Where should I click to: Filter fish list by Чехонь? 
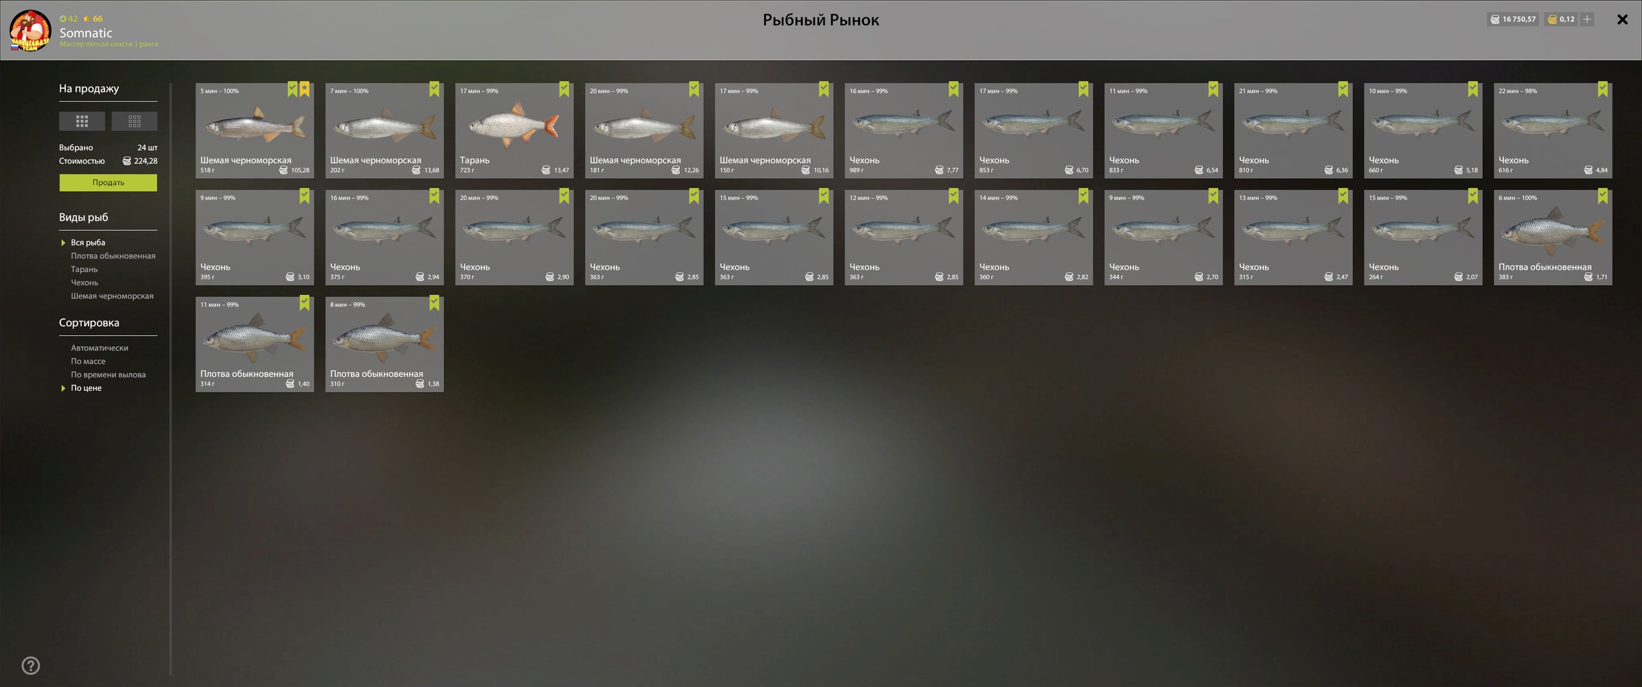click(x=85, y=283)
